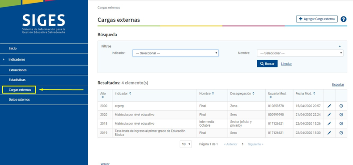Sort by Fecha Mod. column arrows

coord(314,93)
